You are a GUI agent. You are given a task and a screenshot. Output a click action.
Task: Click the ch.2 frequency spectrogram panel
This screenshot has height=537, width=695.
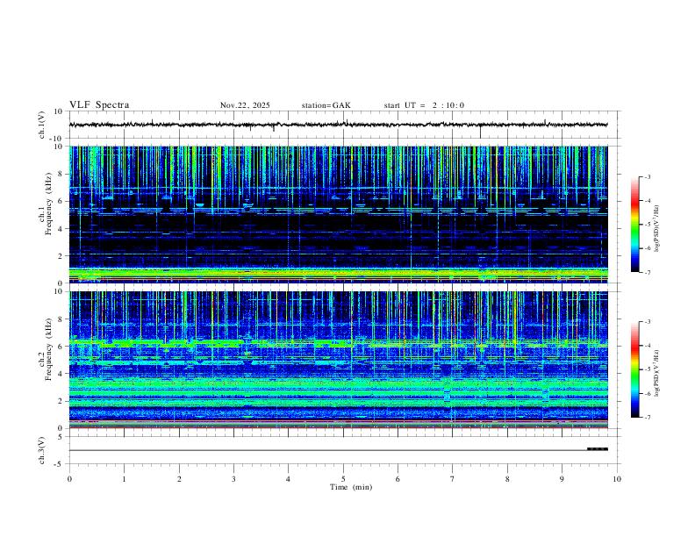pyautogui.click(x=338, y=360)
